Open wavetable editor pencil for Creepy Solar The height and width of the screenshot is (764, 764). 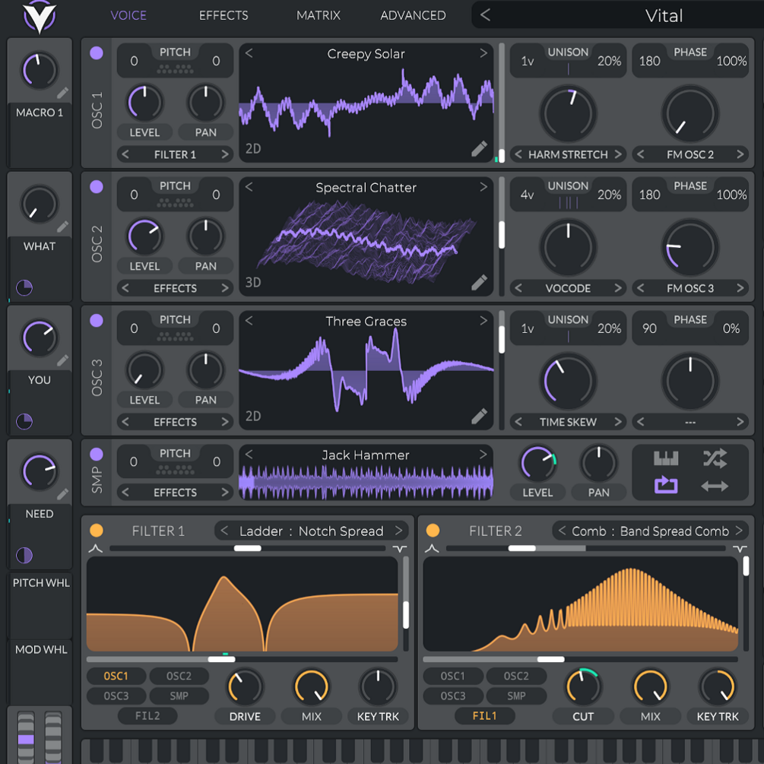point(479,149)
